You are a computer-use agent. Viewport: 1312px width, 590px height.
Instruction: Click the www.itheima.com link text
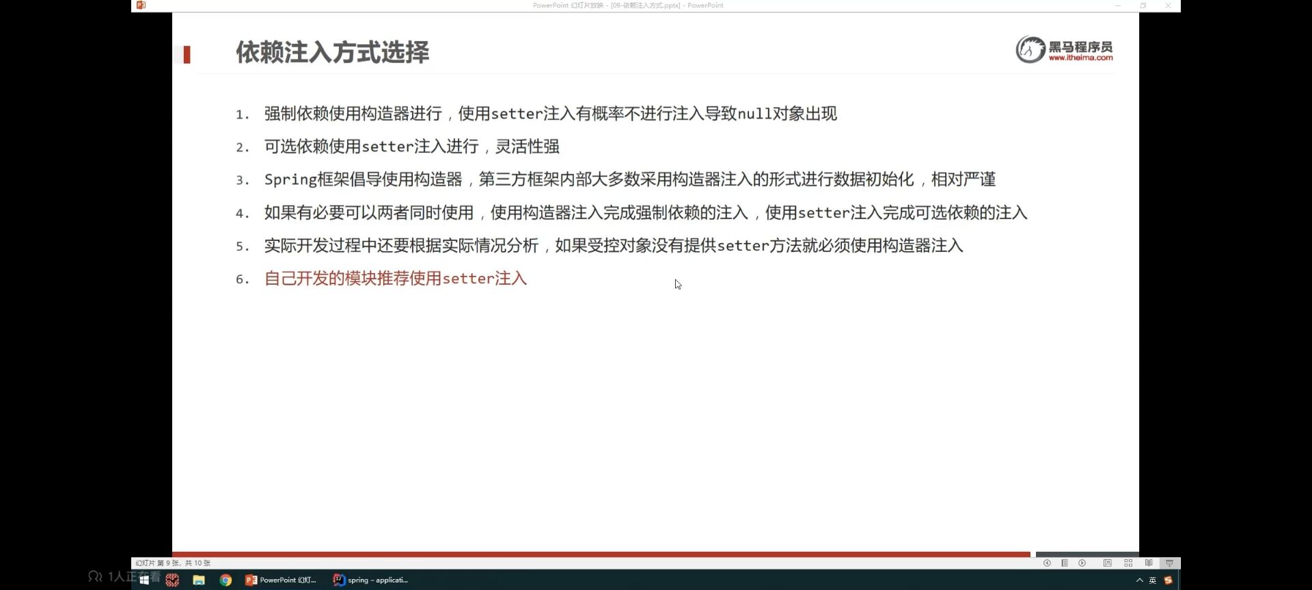[1080, 58]
